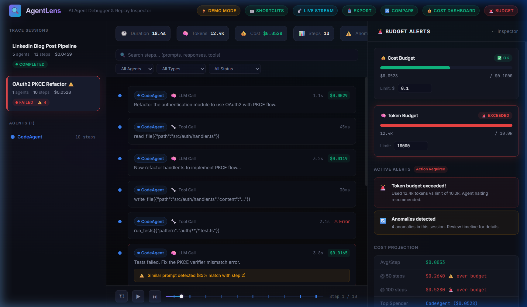The height and width of the screenshot is (307, 527).
Task: Click wrench icon on read_file step
Action: pos(174,127)
